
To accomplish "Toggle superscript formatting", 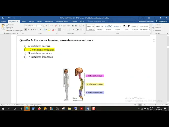I will [41, 29].
